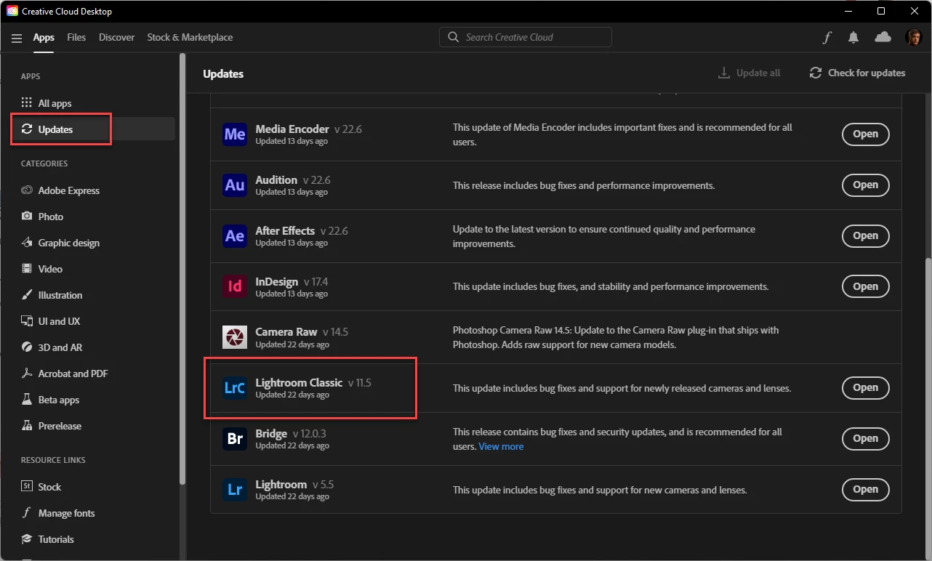Open Audition with its Open button
The image size is (932, 561).
pos(865,185)
